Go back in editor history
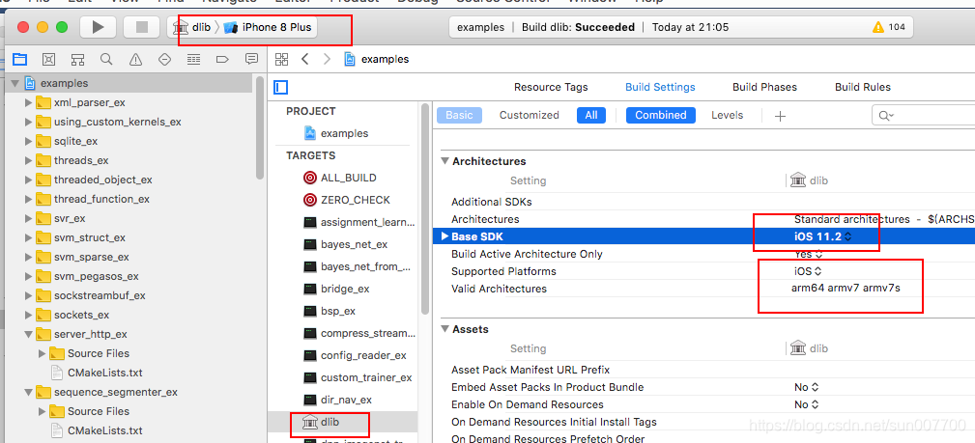 tap(304, 59)
